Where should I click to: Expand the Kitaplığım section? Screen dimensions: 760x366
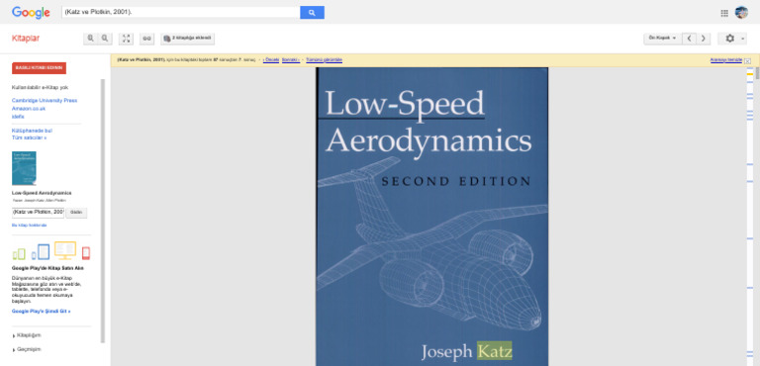pyautogui.click(x=29, y=335)
